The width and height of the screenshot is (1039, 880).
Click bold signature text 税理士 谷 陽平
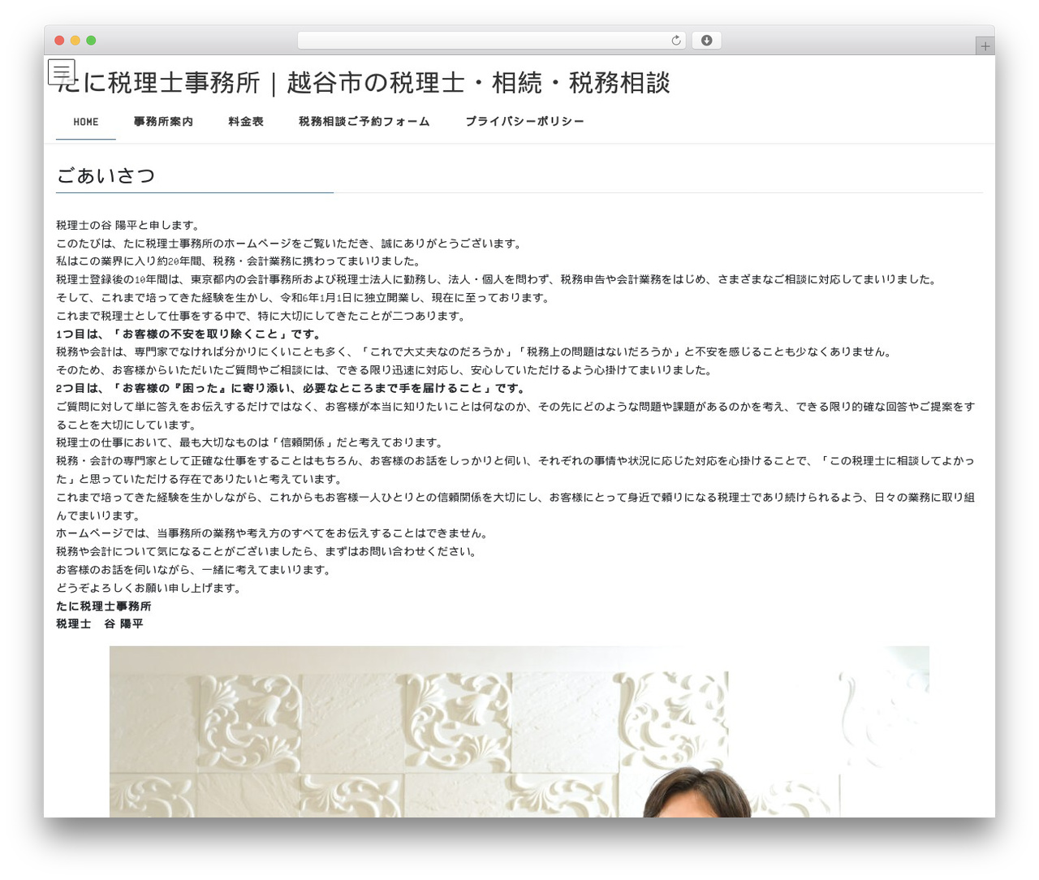coord(100,623)
